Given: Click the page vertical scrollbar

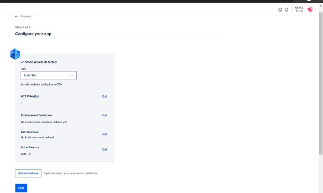Looking at the screenshot, I should [321, 82].
